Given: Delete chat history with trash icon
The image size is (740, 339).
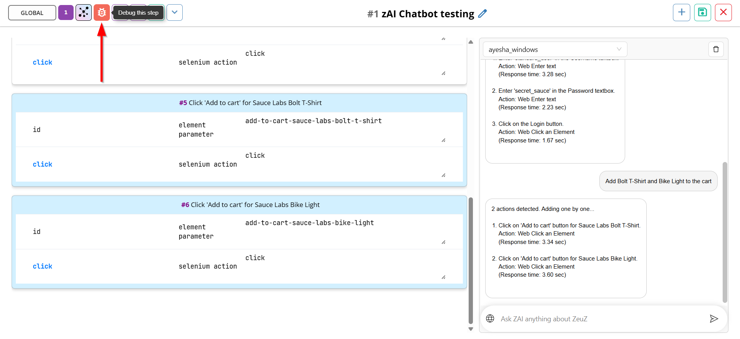Looking at the screenshot, I should tap(716, 49).
